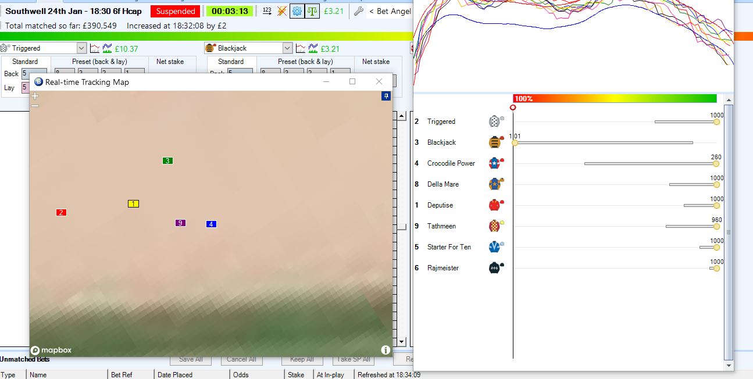
Task: Toggle the balance scales button
Action: [312, 11]
